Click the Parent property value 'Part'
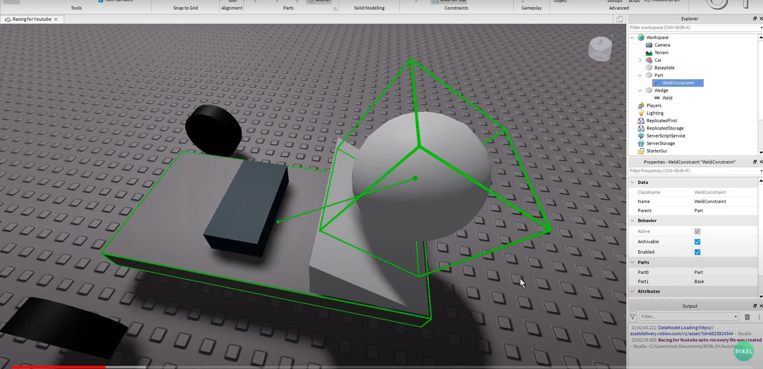The width and height of the screenshot is (763, 369). pyautogui.click(x=699, y=211)
